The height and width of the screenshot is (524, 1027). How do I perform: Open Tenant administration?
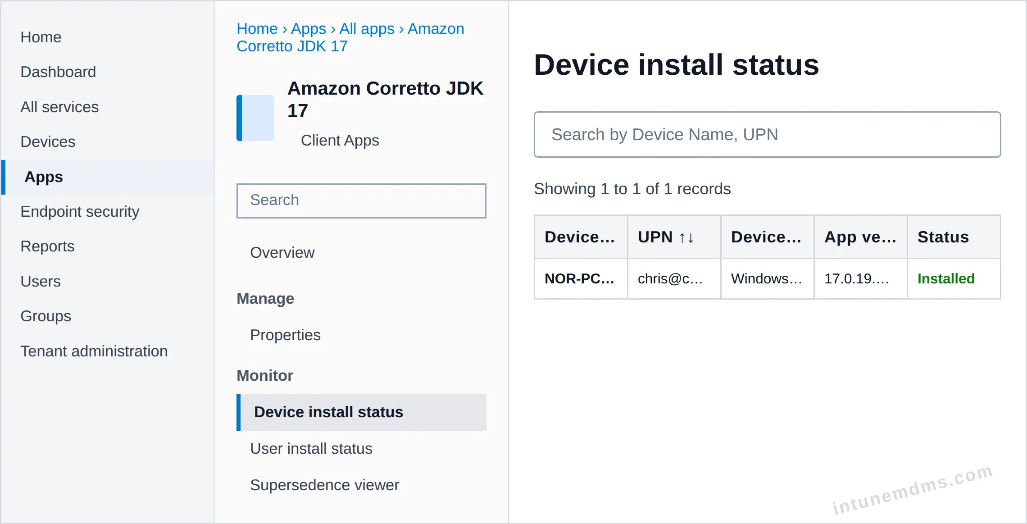click(94, 351)
